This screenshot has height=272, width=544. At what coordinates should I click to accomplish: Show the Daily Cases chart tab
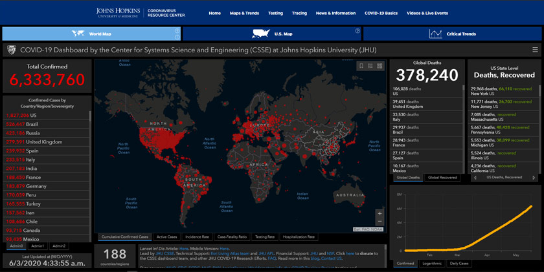[459, 264]
